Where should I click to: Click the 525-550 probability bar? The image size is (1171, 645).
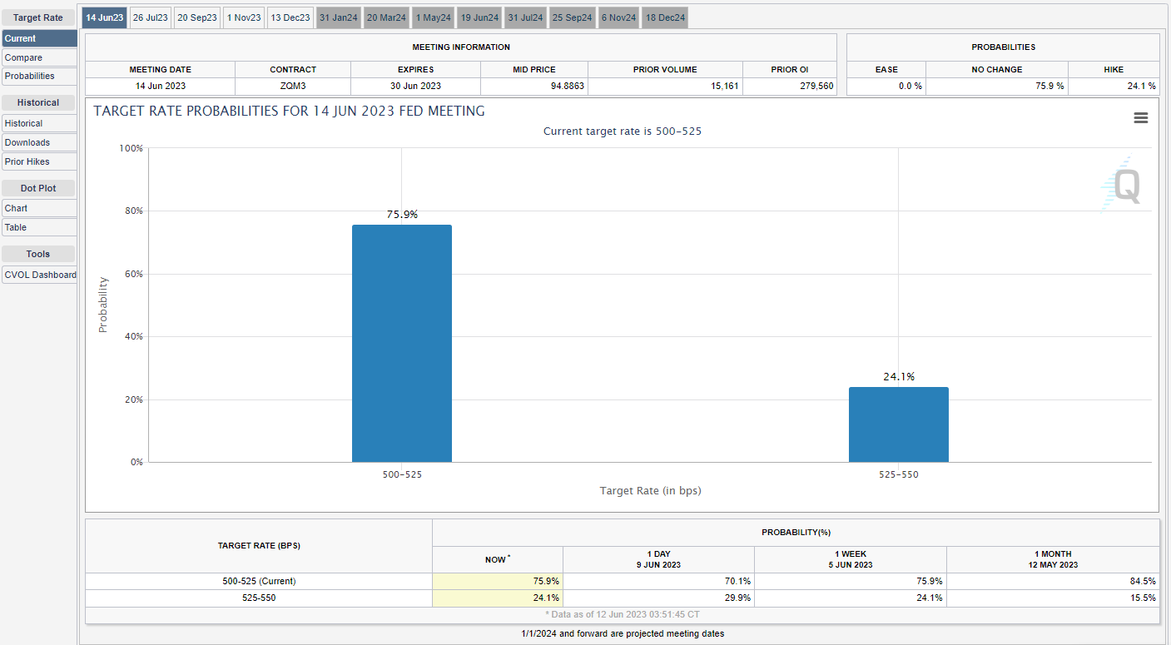point(899,424)
